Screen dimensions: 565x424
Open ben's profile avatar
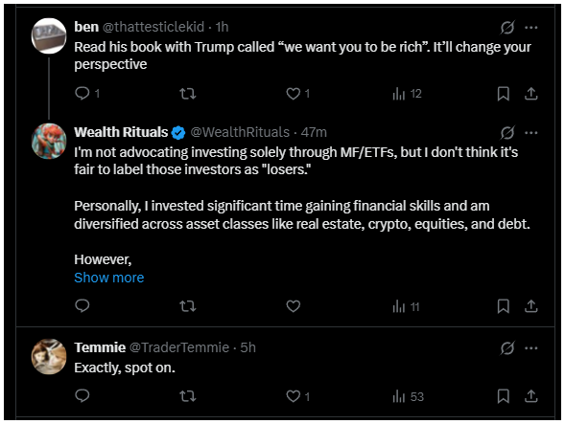[49, 36]
